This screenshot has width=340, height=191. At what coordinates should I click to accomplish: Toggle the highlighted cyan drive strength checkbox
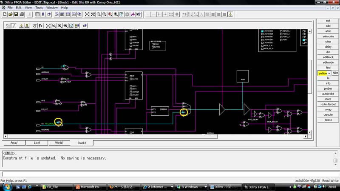(303, 40)
